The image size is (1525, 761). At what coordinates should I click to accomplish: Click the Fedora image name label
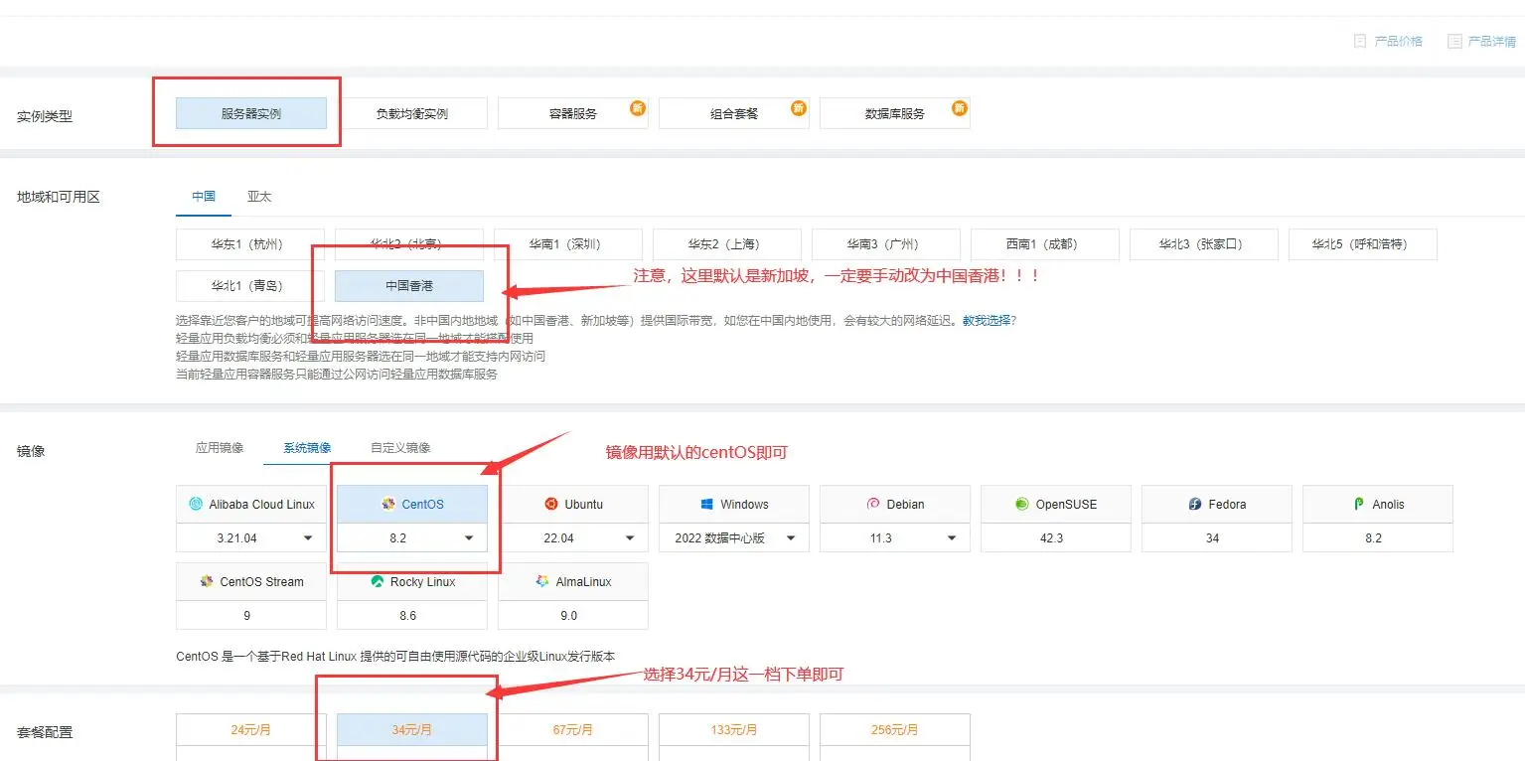[1227, 504]
